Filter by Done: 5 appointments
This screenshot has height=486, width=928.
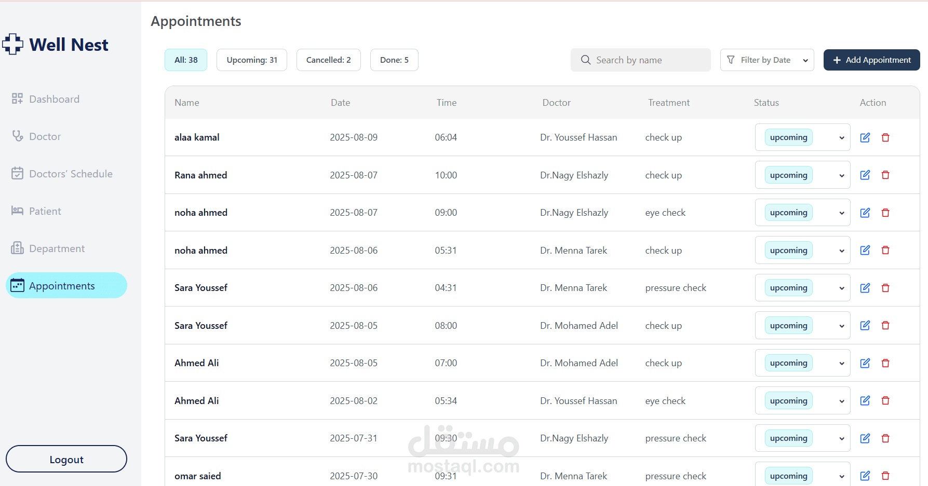[394, 60]
